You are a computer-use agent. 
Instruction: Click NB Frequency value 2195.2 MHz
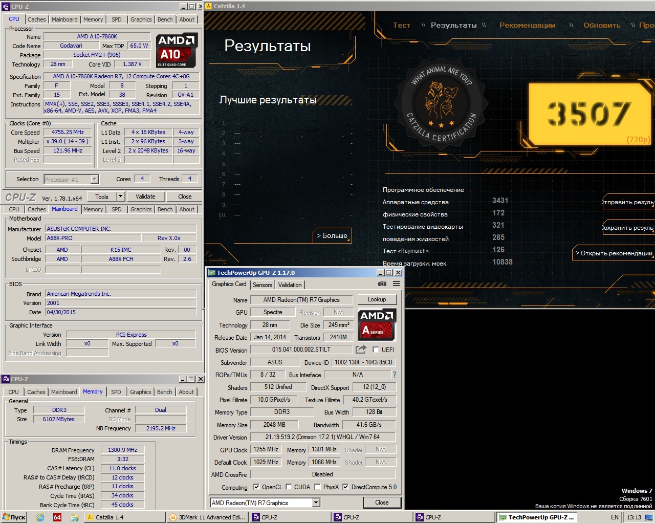coord(161,428)
